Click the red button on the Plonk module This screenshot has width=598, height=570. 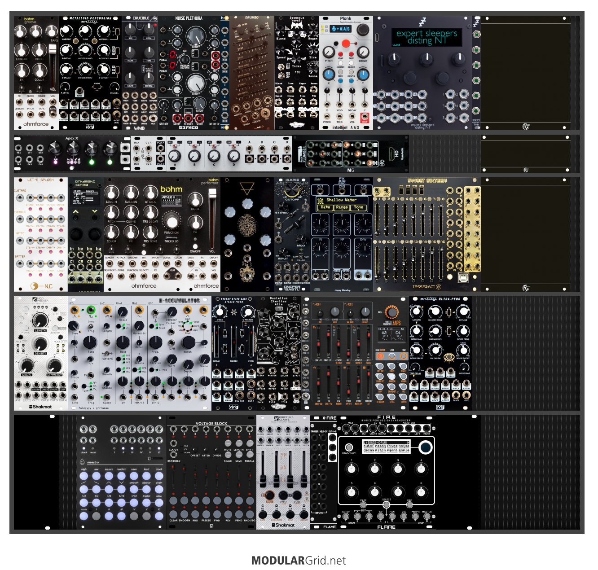pyautogui.click(x=346, y=44)
